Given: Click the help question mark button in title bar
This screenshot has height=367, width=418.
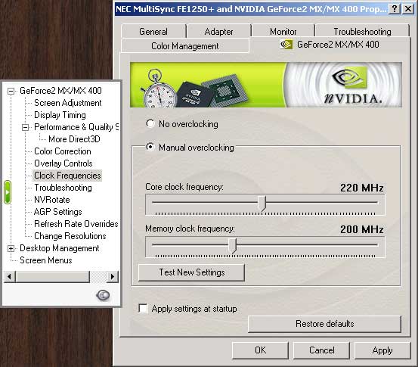Looking at the screenshot, I should point(395,9).
